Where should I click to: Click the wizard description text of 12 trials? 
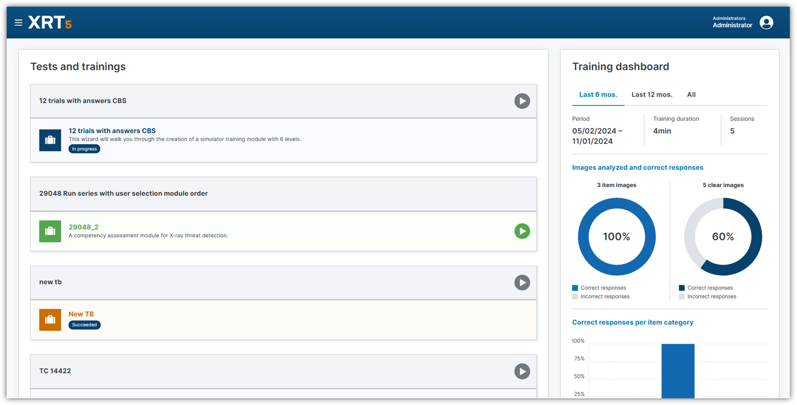185,139
